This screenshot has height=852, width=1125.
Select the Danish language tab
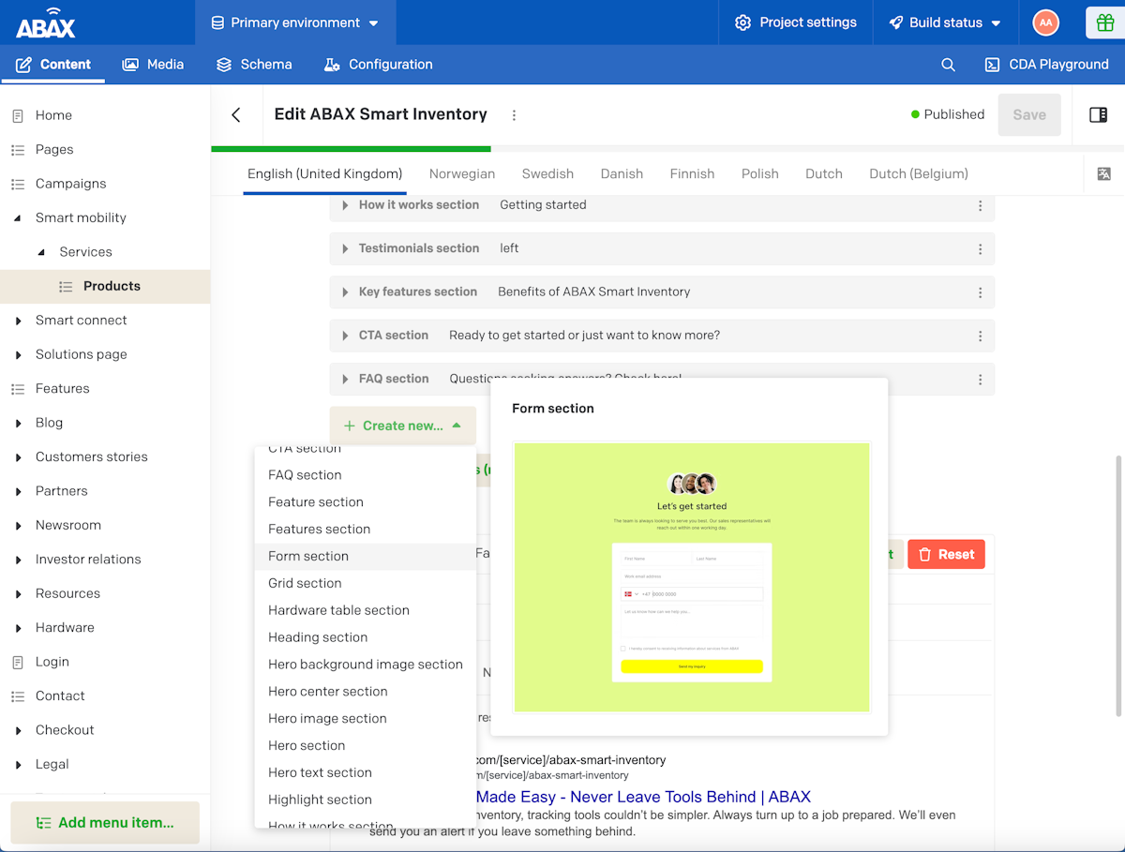[x=622, y=173]
